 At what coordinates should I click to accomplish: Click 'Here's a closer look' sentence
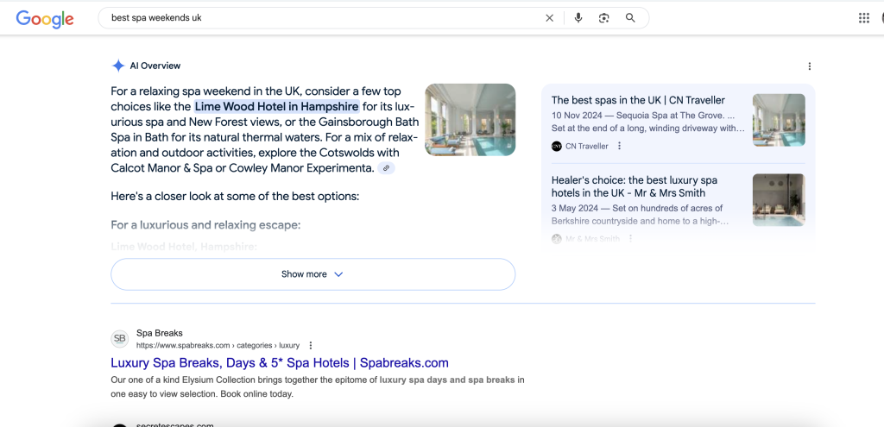tap(235, 197)
